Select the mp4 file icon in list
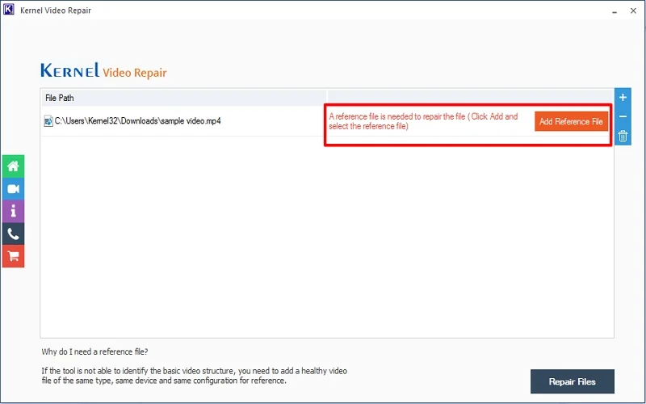 click(x=48, y=121)
